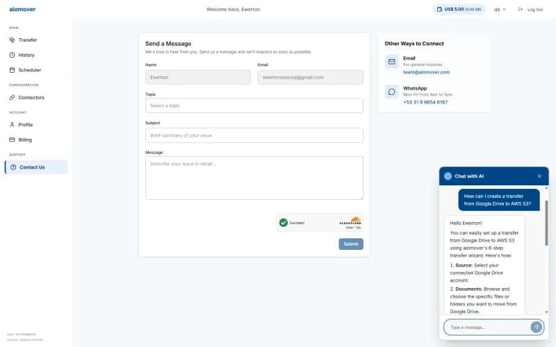Viewport: 556px width, 347px height.
Task: Focus the Type a message chat input
Action: click(488, 327)
